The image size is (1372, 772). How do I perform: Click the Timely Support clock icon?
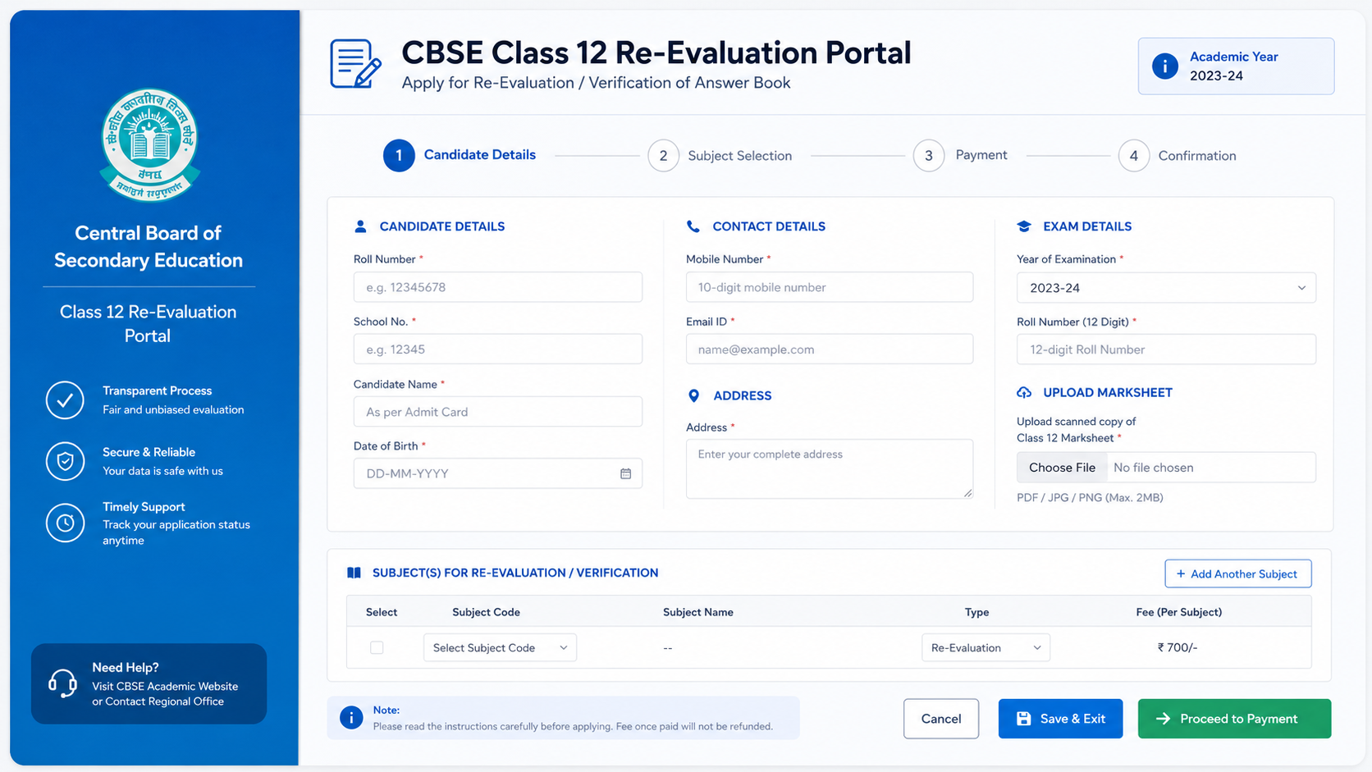pyautogui.click(x=65, y=523)
